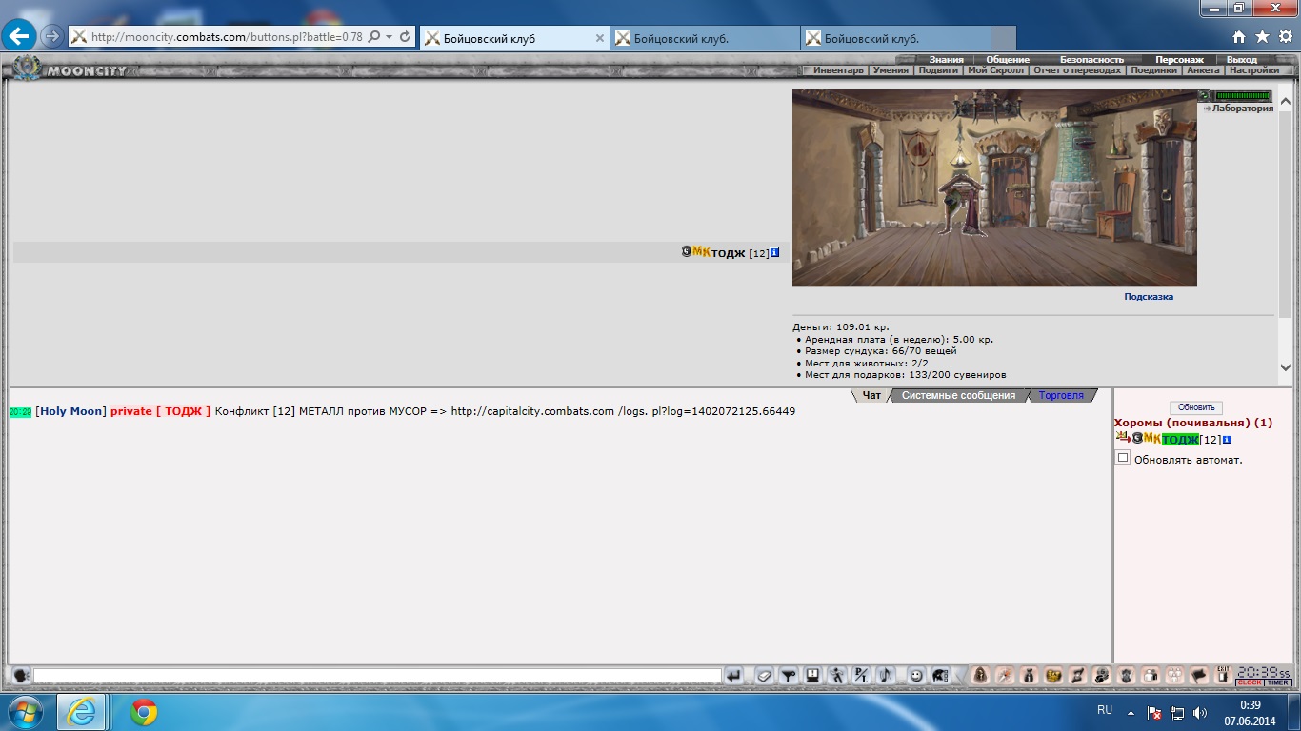This screenshot has height=731, width=1301.
Task: Click the running figure icon in chat bar
Action: (836, 675)
